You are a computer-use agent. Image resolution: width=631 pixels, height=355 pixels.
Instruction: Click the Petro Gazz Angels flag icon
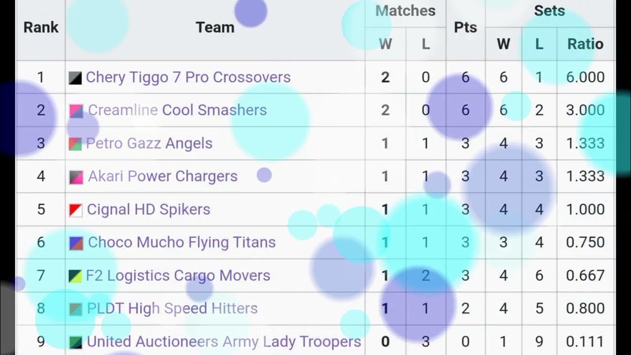[75, 144]
